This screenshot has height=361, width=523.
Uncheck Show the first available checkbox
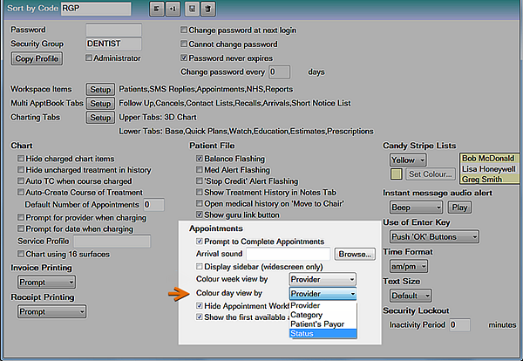200,317
